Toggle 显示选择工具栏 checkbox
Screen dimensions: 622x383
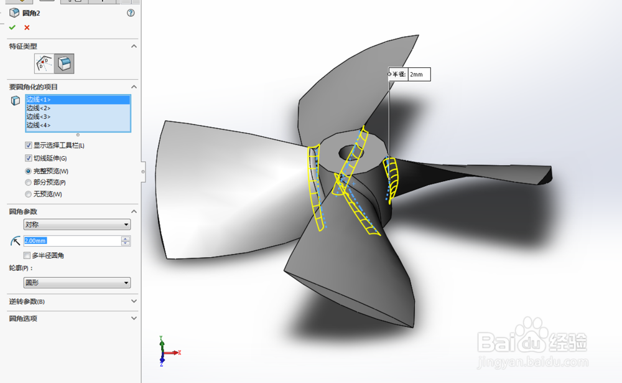coord(28,145)
